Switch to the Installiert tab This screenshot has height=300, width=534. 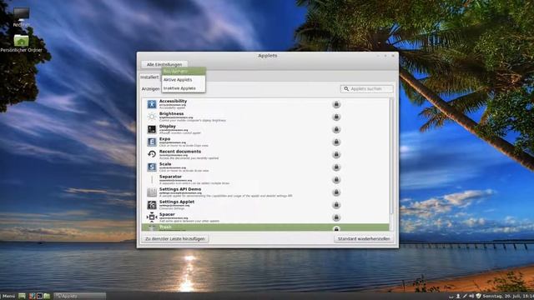coord(149,77)
